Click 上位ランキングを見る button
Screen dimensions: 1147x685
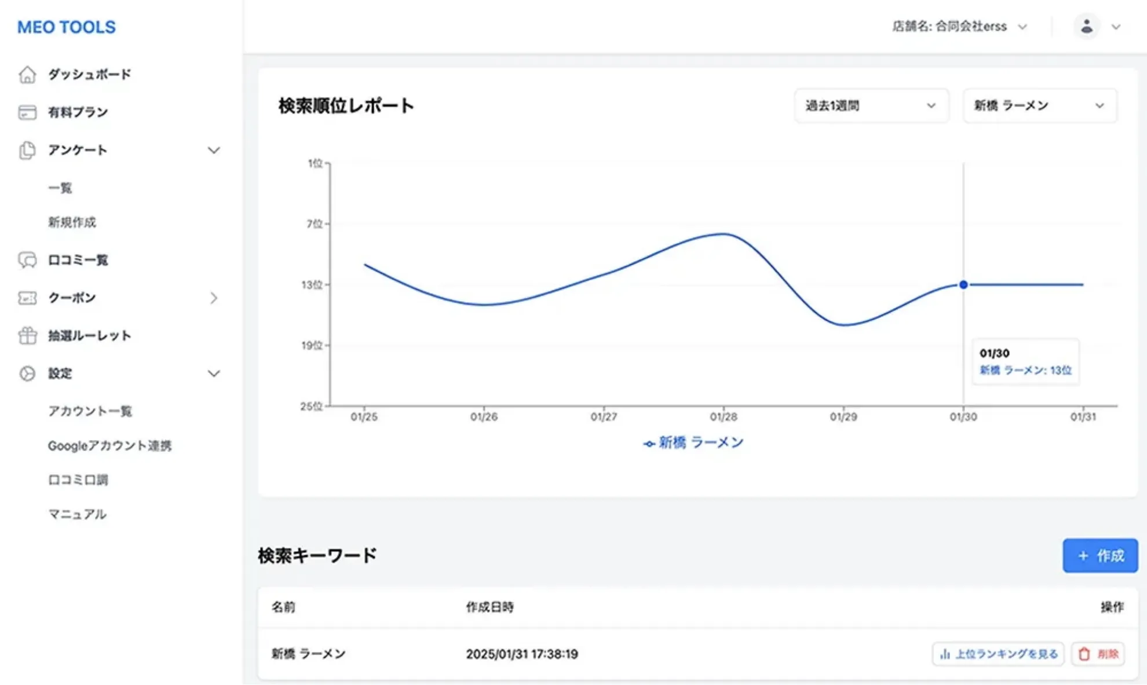click(998, 654)
